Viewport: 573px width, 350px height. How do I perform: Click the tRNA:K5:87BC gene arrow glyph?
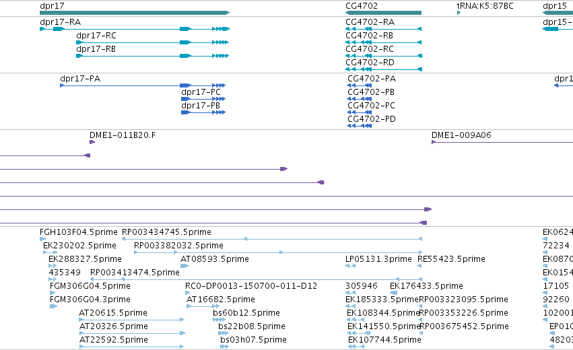pos(459,13)
